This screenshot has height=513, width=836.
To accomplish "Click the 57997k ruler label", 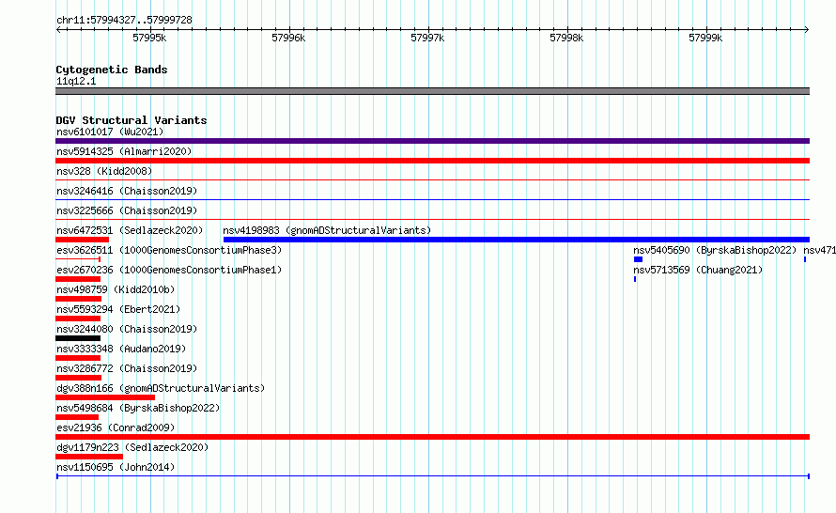I will (x=427, y=38).
